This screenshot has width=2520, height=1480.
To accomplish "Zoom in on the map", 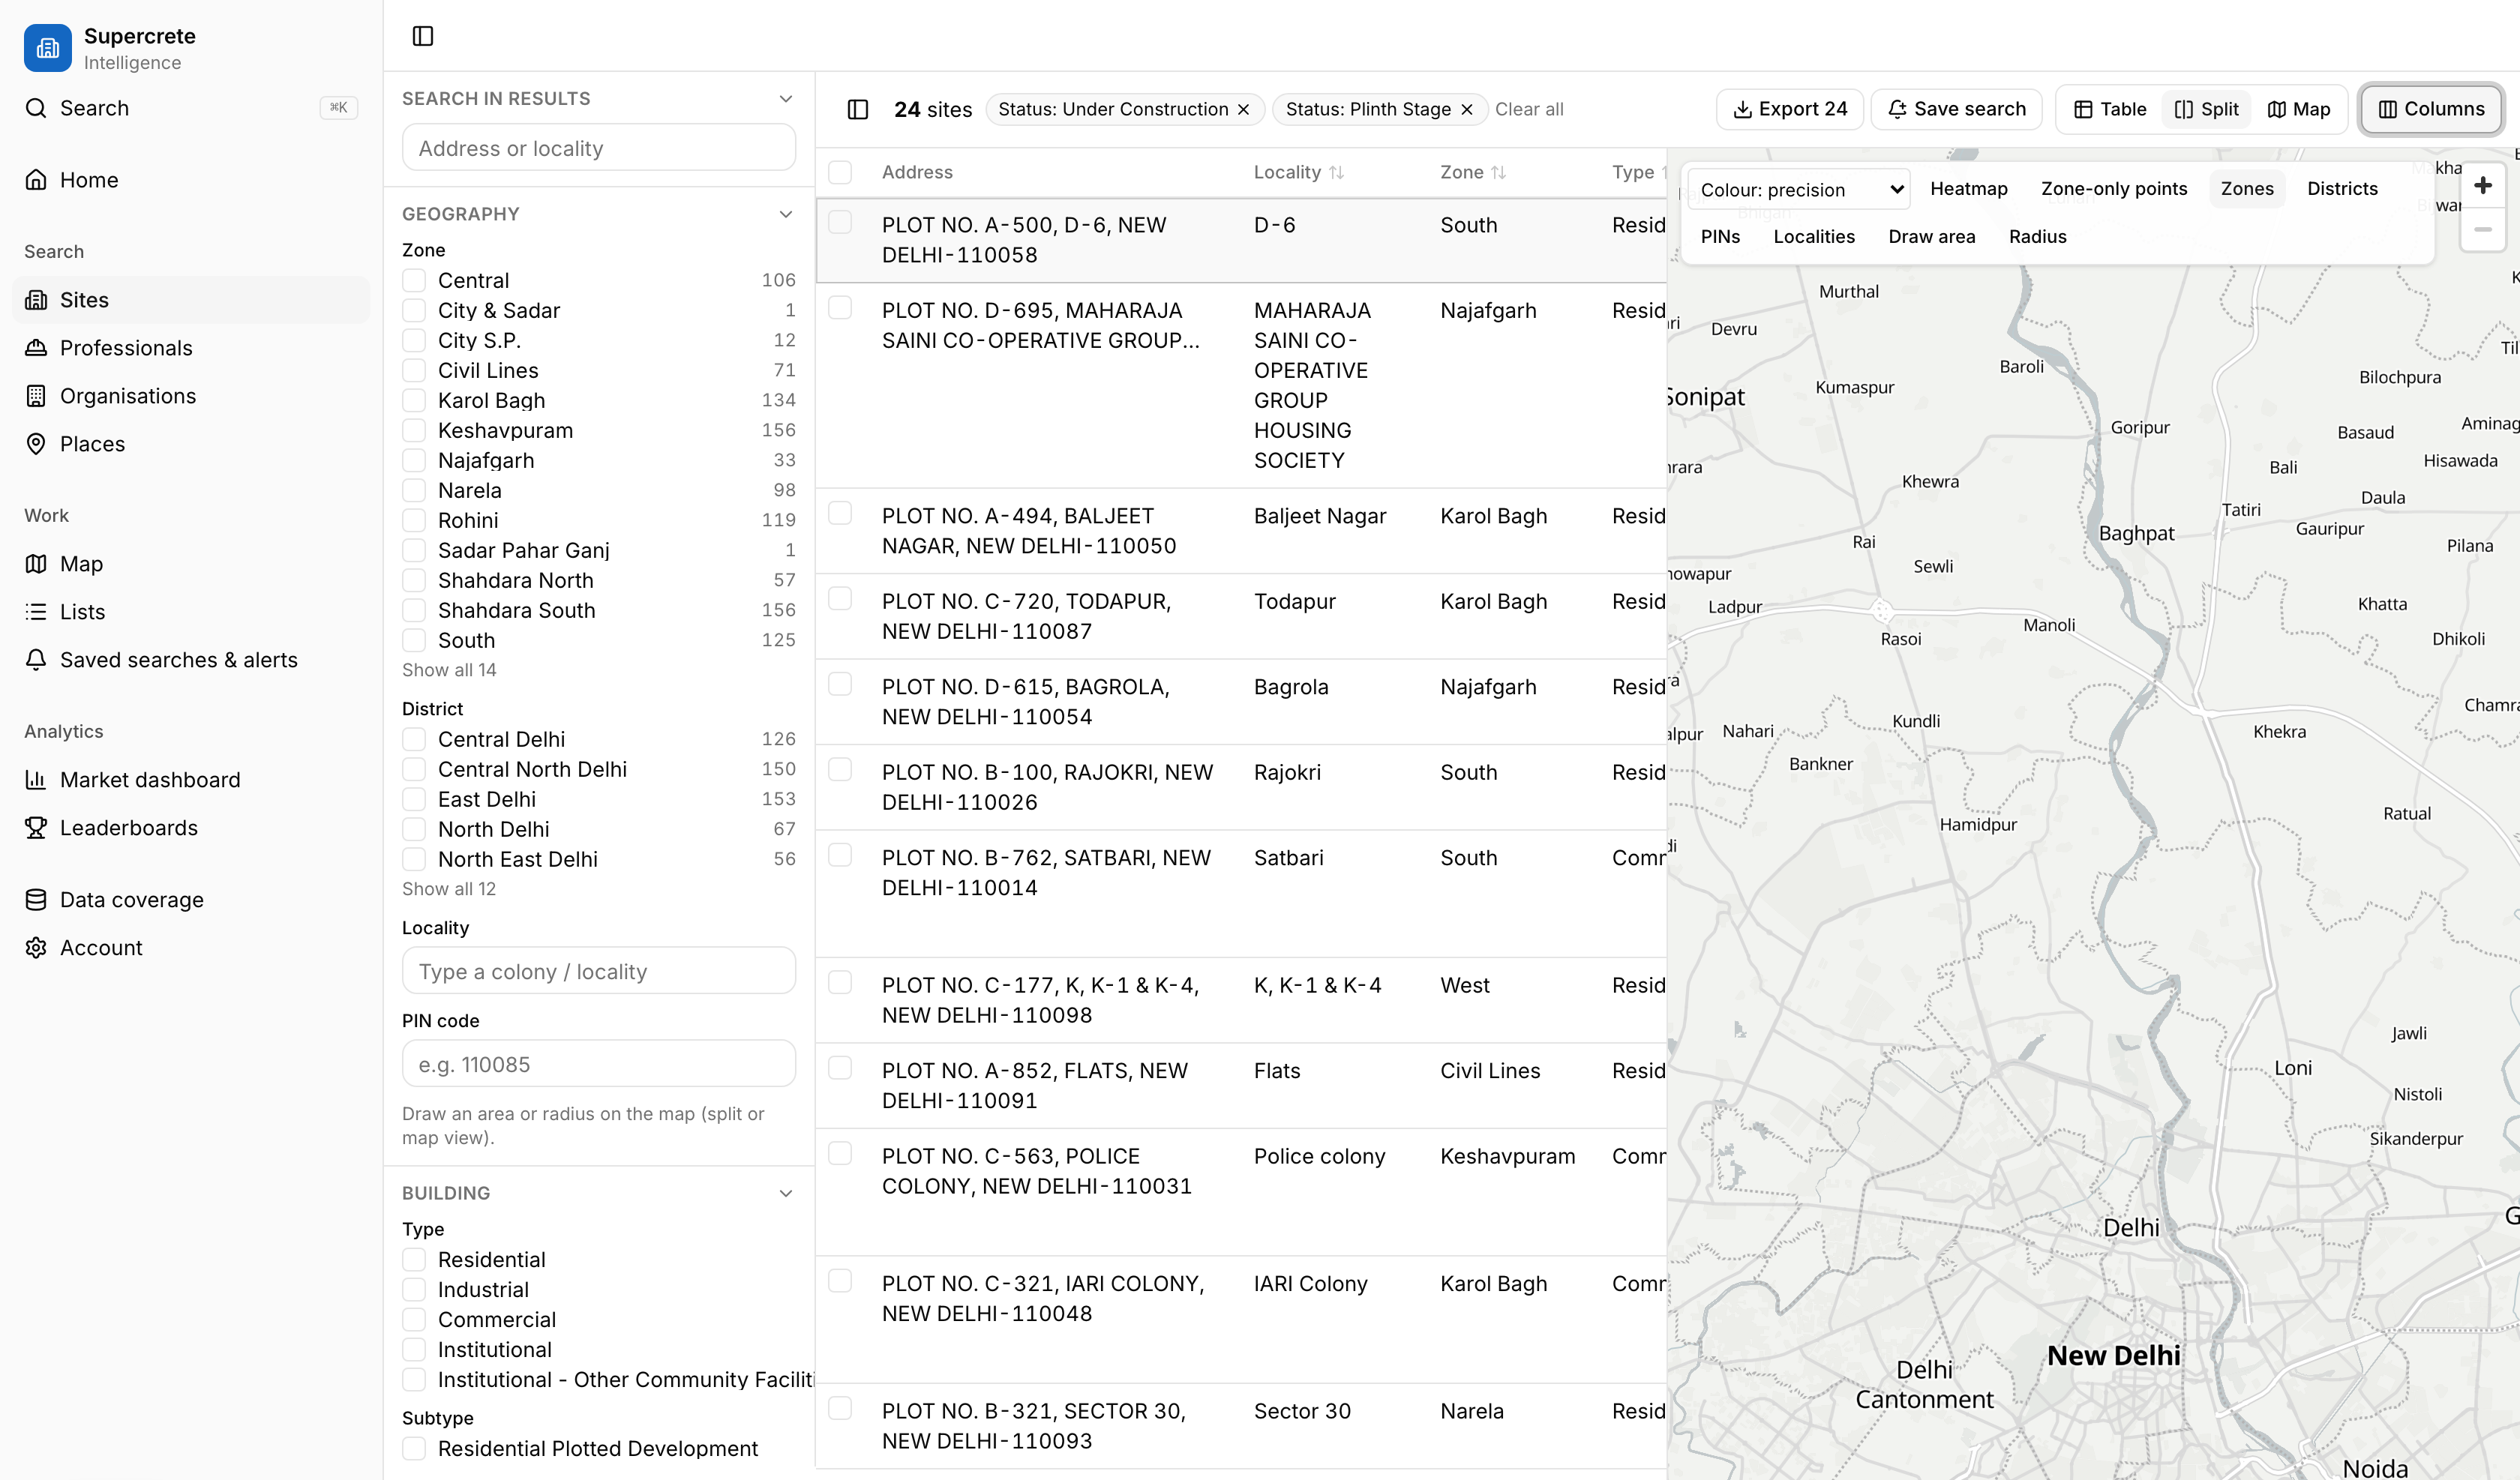I will 2482,186.
